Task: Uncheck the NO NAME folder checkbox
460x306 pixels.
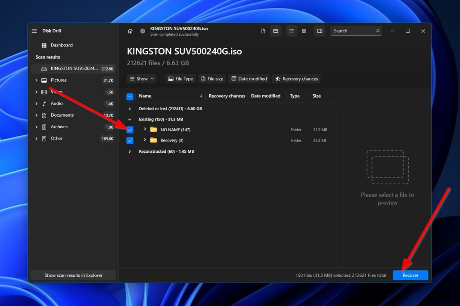Action: [130, 130]
